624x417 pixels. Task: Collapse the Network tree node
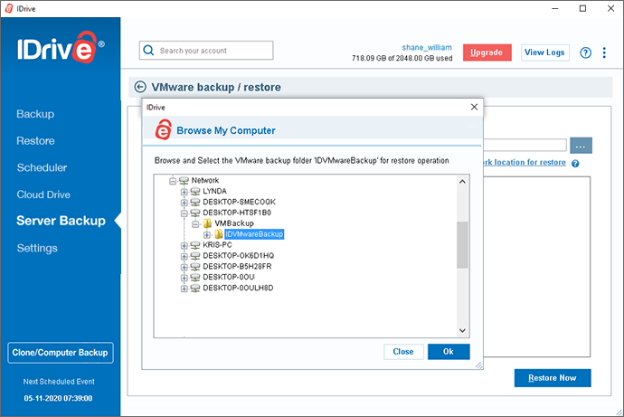pyautogui.click(x=173, y=182)
